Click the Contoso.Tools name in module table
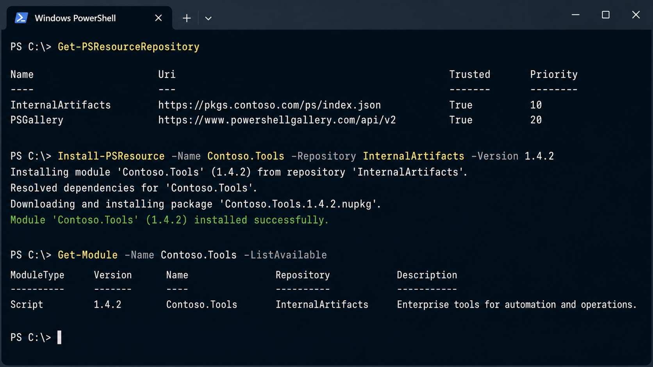 202,305
